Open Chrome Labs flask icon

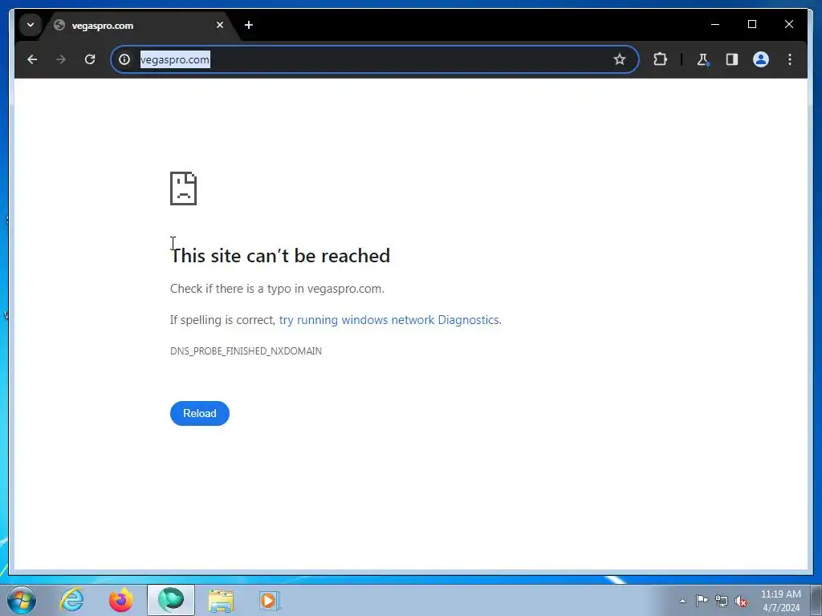click(702, 59)
